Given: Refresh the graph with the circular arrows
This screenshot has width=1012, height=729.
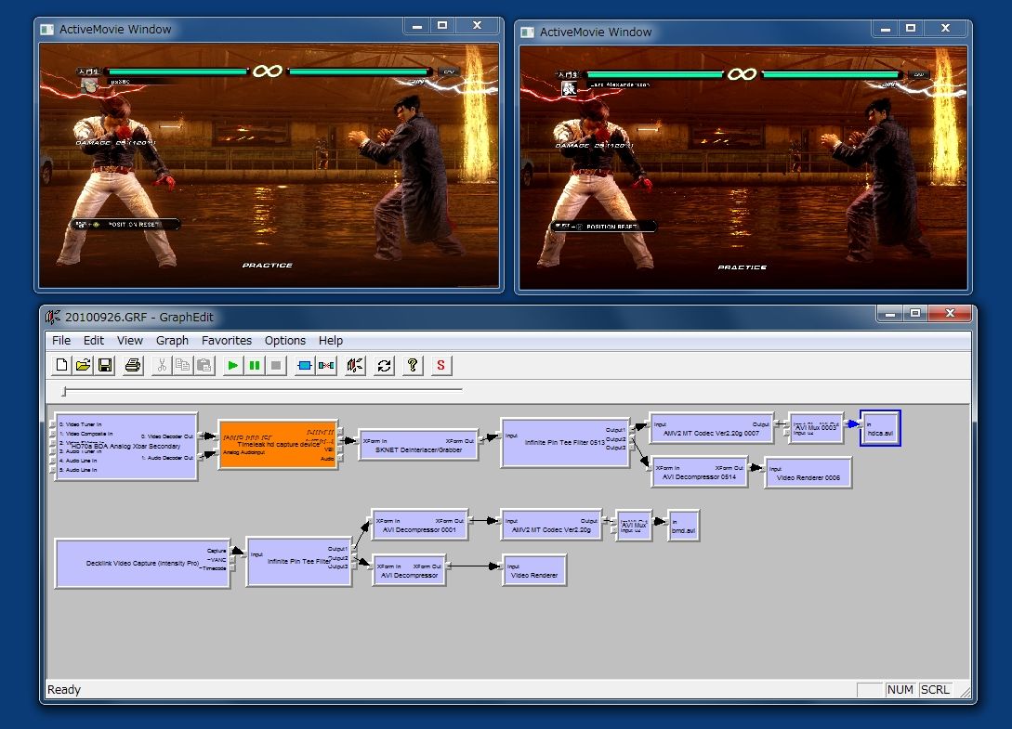Looking at the screenshot, I should coord(384,366).
